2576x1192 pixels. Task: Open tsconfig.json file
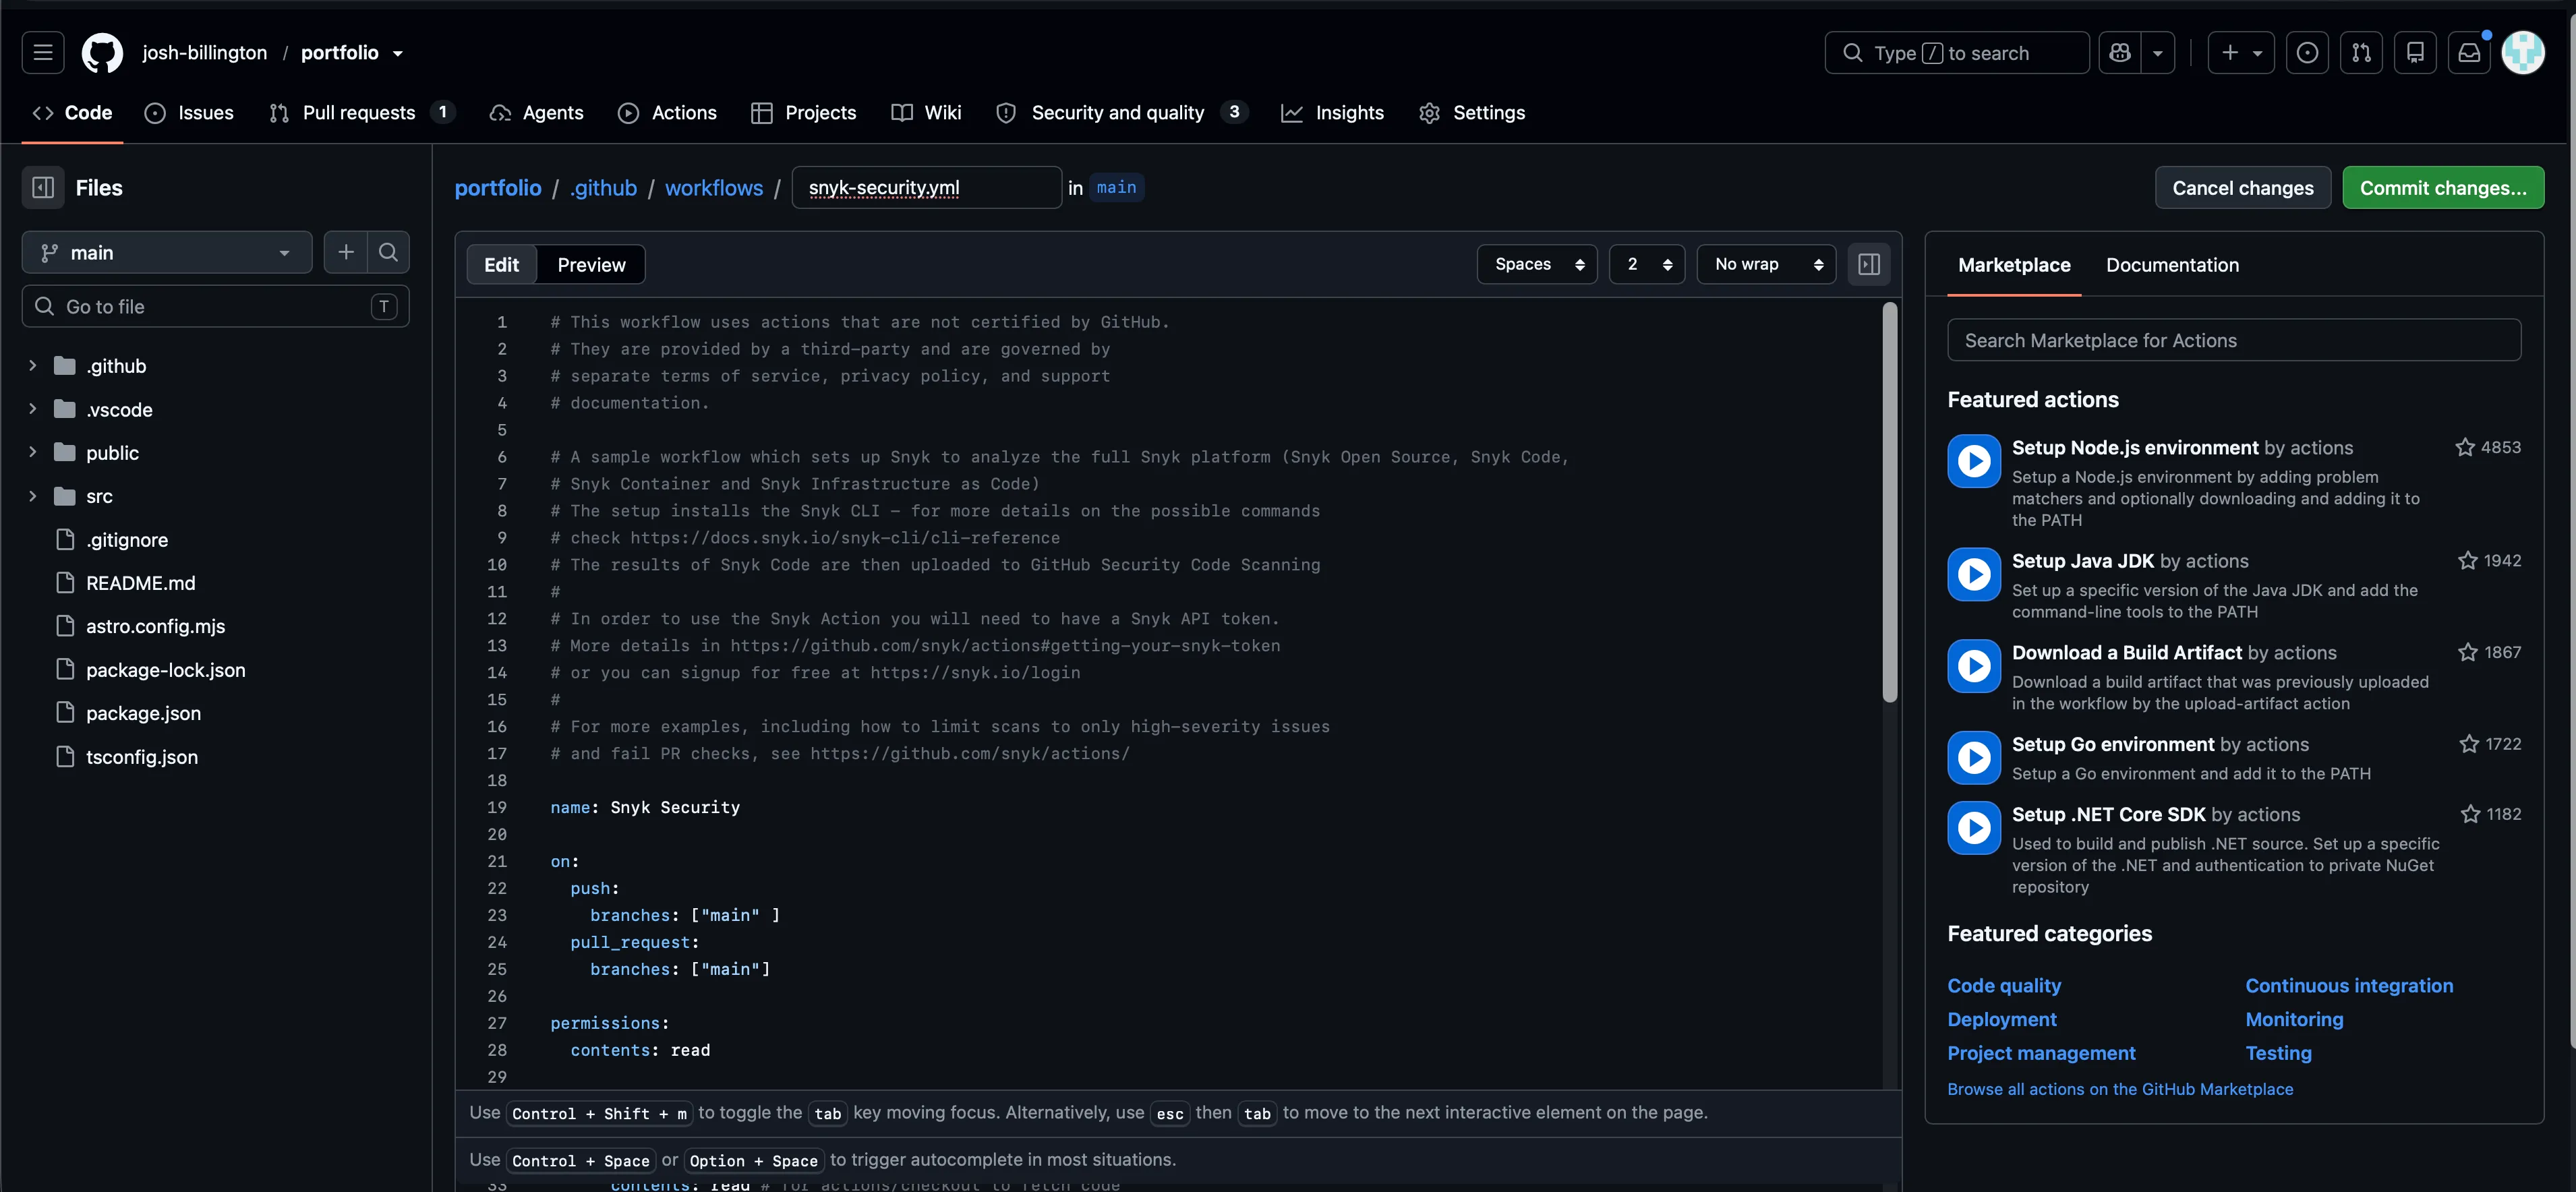click(x=141, y=757)
